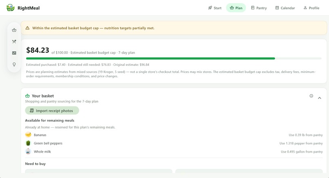This screenshot has height=178, width=329.
Task: Click the pantry icon in the navigation
Action: (x=253, y=8)
